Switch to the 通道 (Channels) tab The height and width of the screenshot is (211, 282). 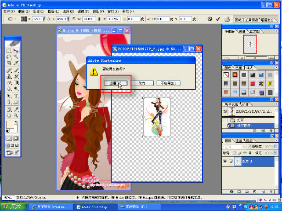point(239,141)
